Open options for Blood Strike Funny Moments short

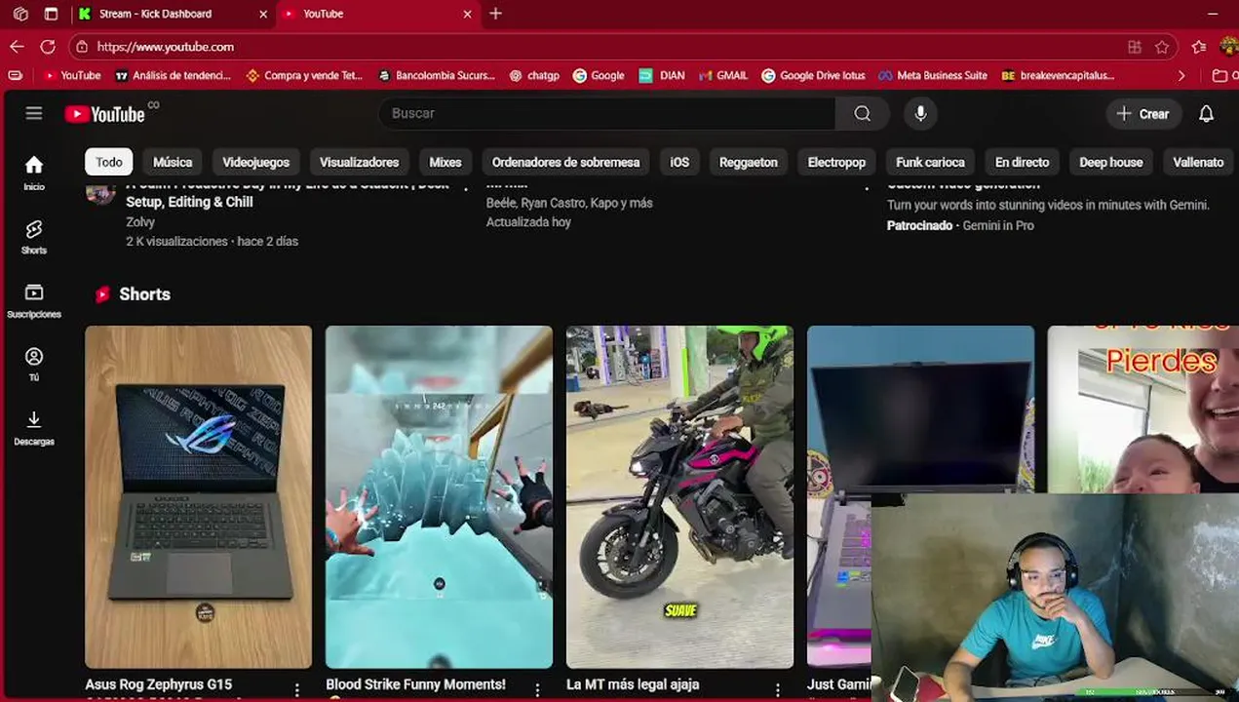pos(537,688)
